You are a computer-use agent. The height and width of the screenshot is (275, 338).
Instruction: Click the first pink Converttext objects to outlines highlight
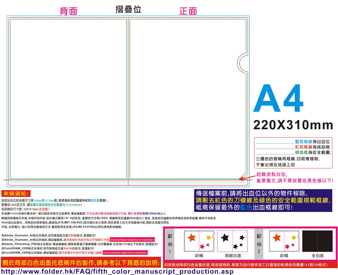(132, 240)
